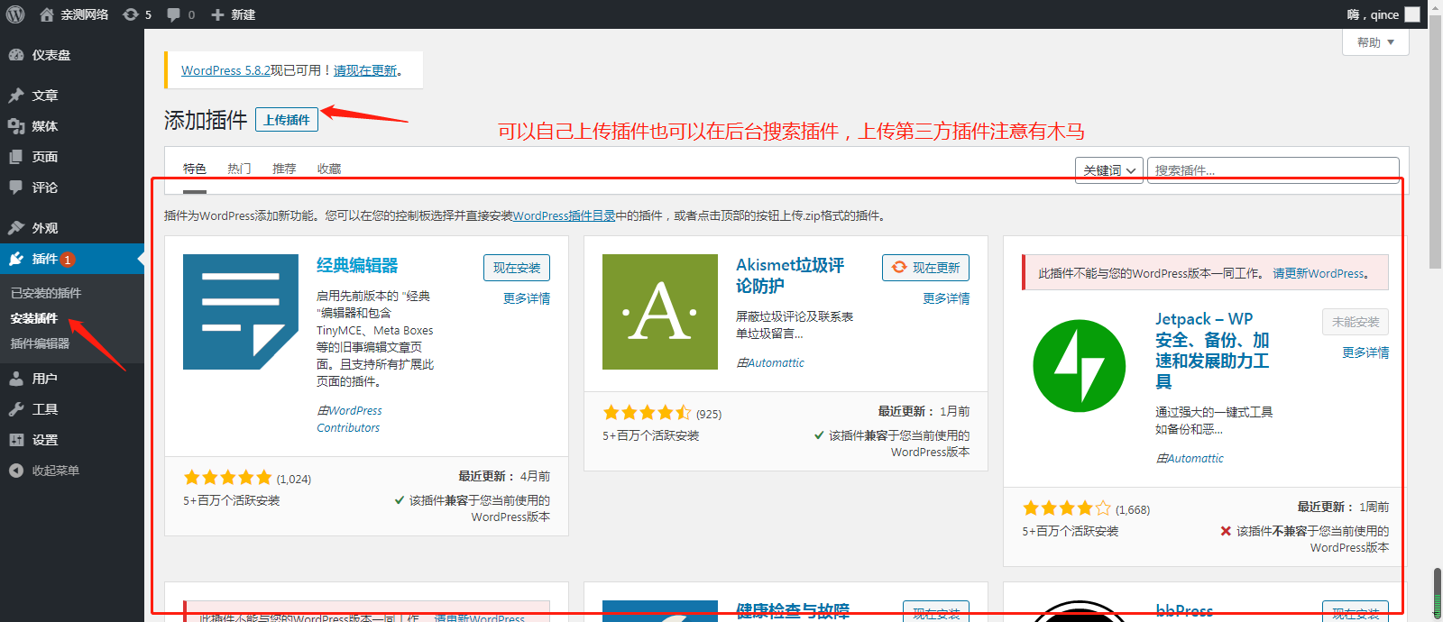The image size is (1443, 622).
Task: Open 更多详情 for Akismet
Action: [946, 298]
